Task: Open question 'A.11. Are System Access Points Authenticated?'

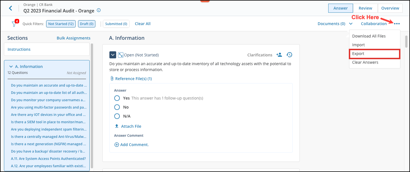Action: click(49, 159)
